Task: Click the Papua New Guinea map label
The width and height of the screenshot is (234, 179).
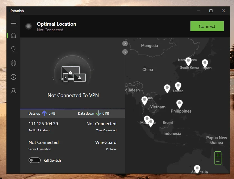Action: (x=217, y=140)
